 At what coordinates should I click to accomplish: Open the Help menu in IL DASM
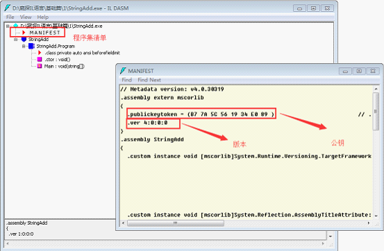point(43,17)
